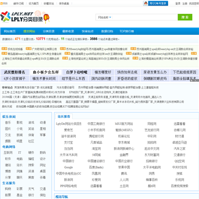The image size is (199, 199).
Task: Open the TOP排行榜 nav tab
Action: [x=127, y=32]
